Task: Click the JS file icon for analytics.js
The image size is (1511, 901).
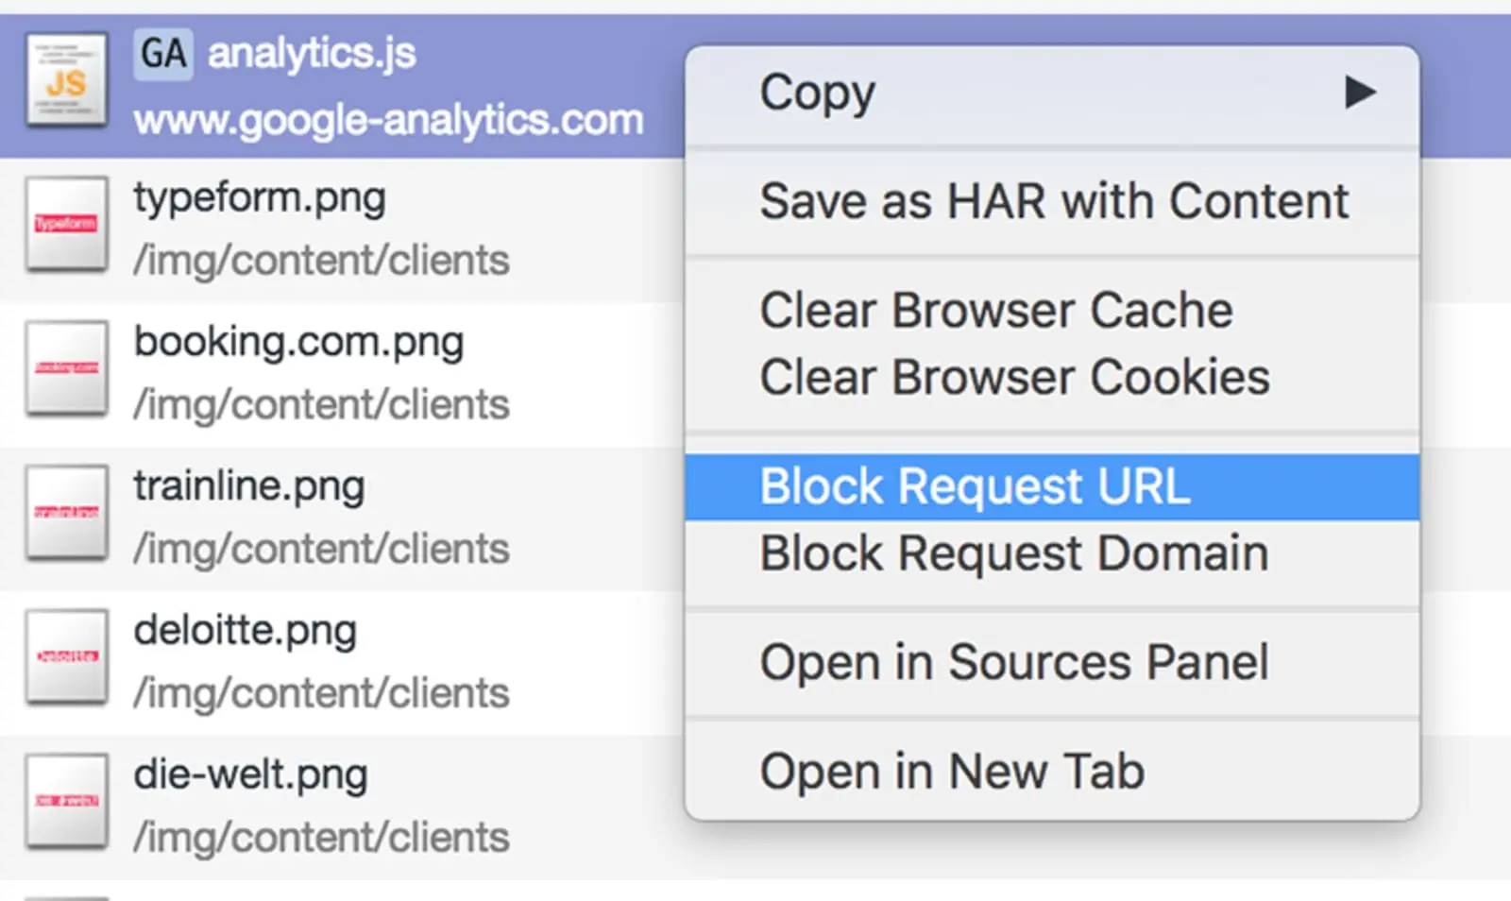Action: [x=66, y=81]
